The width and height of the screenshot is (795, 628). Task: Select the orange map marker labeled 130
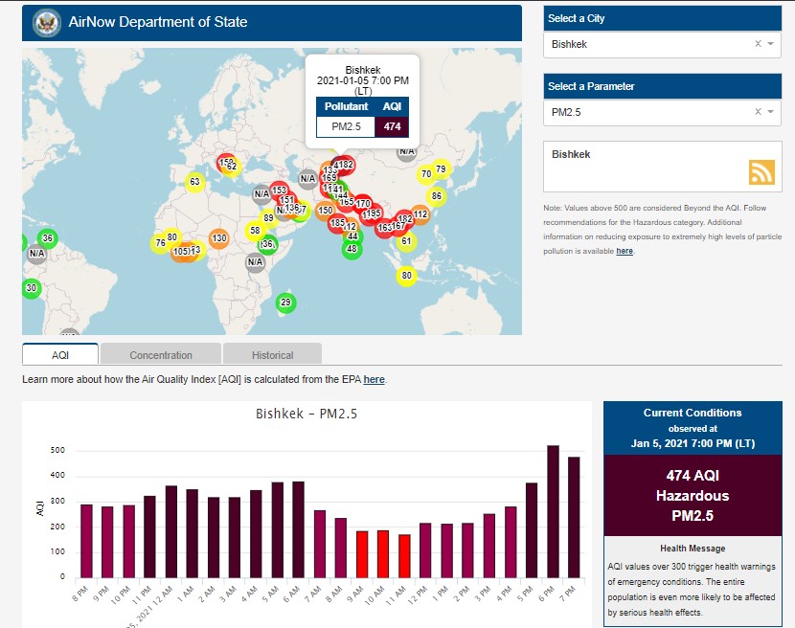219,238
